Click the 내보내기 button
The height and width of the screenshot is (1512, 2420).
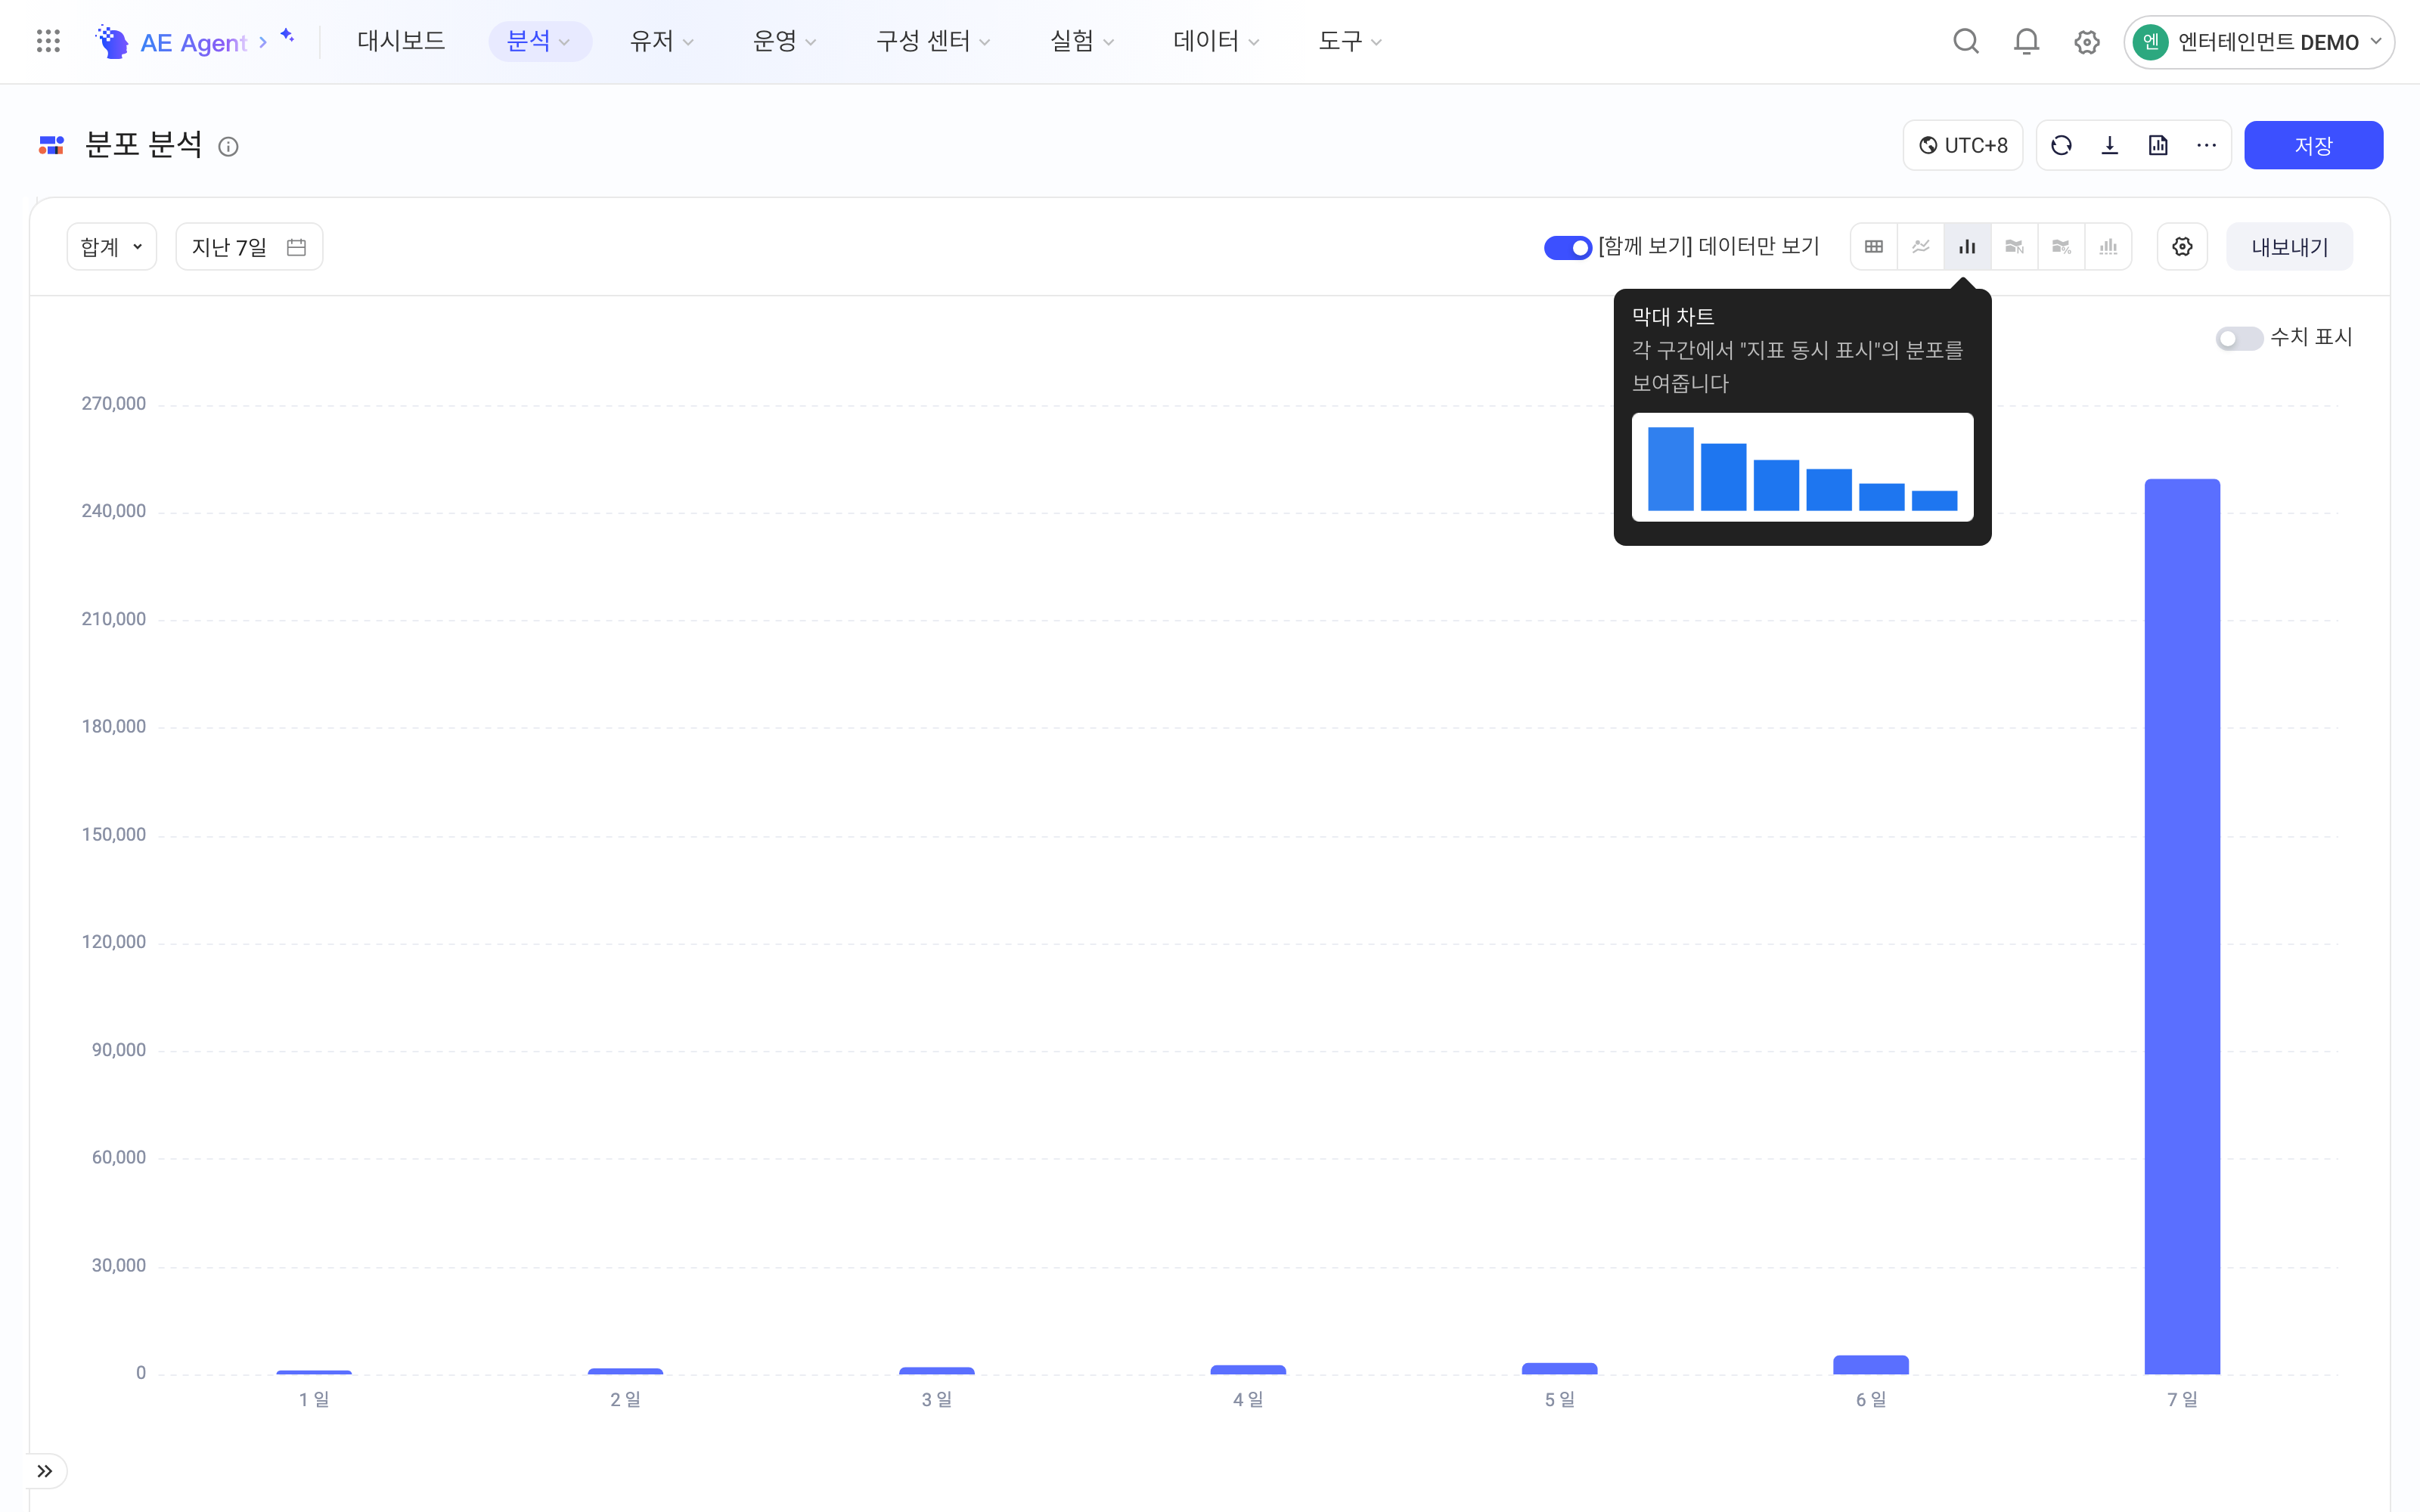point(2289,247)
